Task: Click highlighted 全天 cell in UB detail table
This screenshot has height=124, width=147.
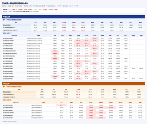Action: point(61,105)
